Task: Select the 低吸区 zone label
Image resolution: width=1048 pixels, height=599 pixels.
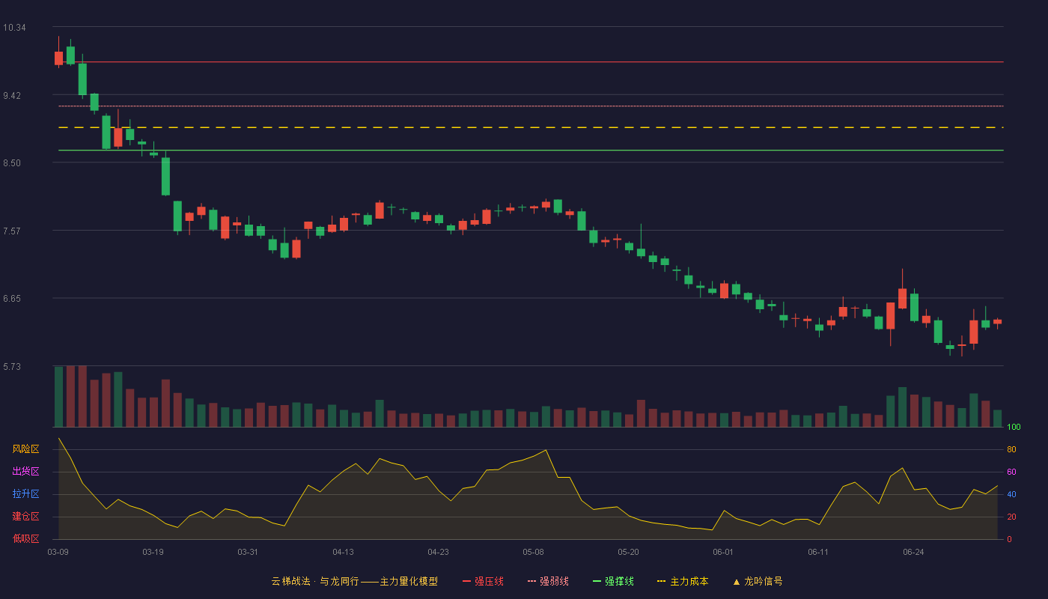Action: [25, 538]
